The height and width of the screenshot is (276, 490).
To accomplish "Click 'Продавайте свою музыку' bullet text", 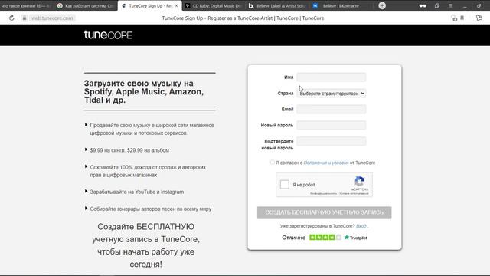I will [152, 129].
